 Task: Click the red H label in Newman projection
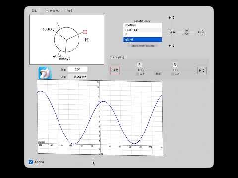point(85,32)
